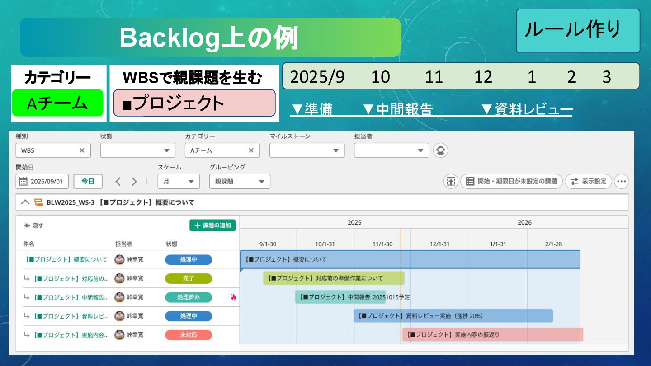Image resolution: width=651 pixels, height=366 pixels.
Task: Open child issue 中間報告… in list
Action: point(71,297)
